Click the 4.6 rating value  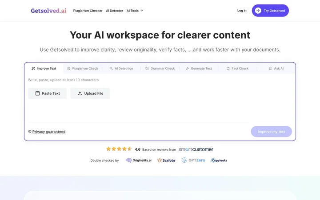coord(137,149)
